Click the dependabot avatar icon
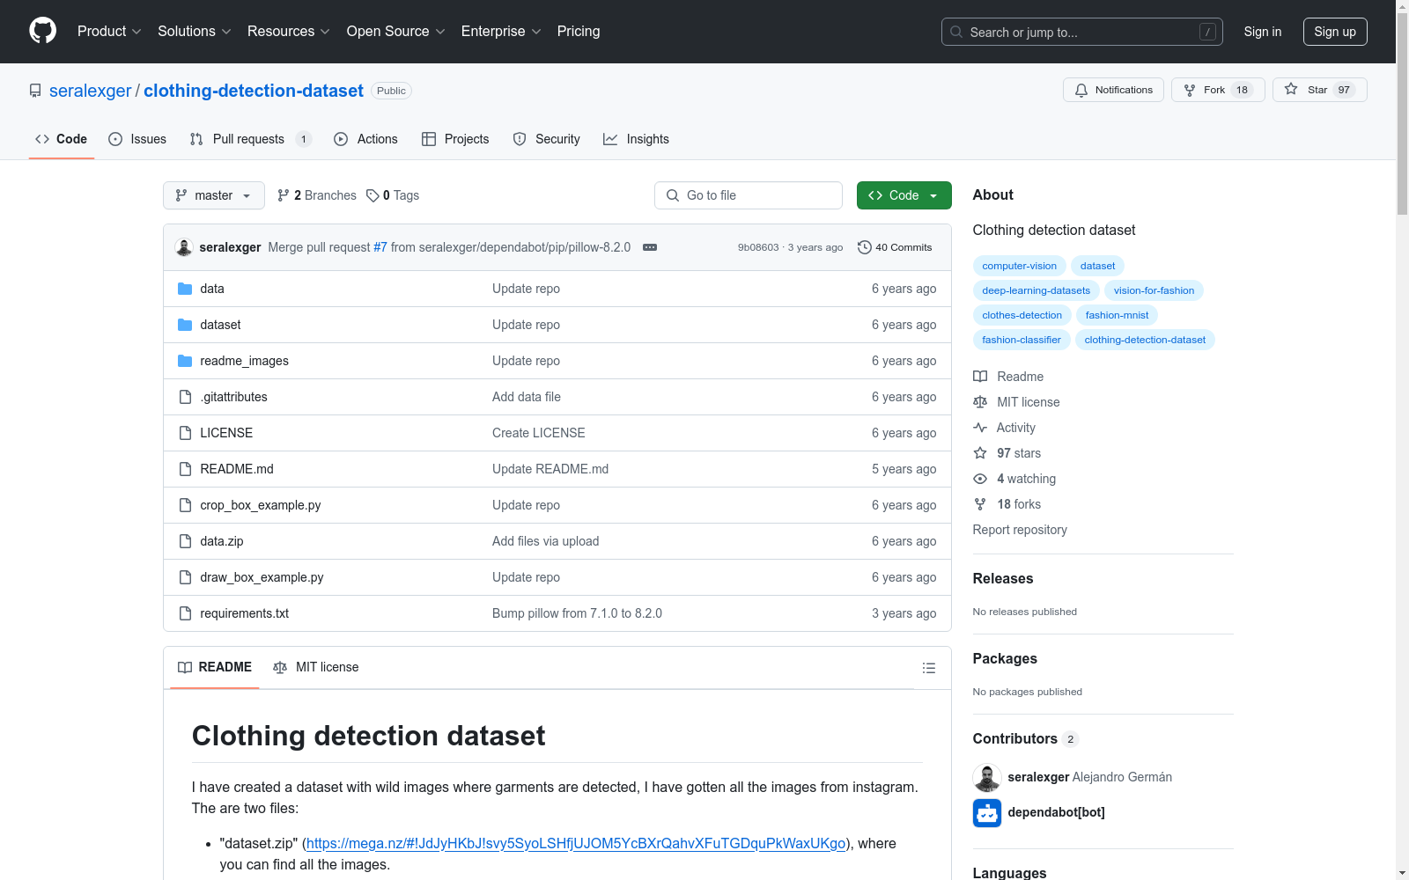1409x880 pixels. point(987,813)
